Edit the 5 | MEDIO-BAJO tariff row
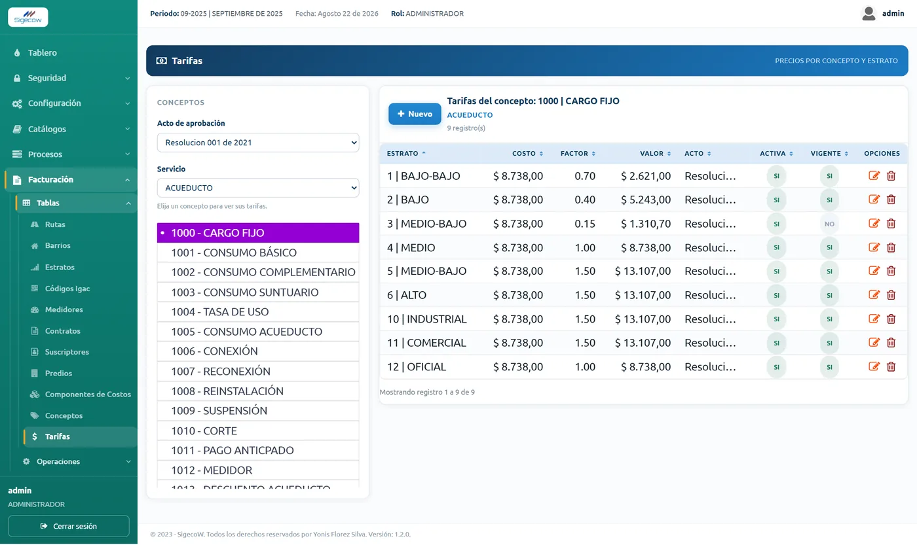This screenshot has width=917, height=545. tap(874, 271)
